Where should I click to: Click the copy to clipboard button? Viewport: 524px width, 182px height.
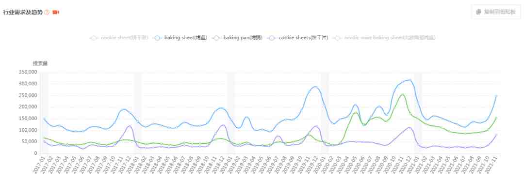[496, 12]
